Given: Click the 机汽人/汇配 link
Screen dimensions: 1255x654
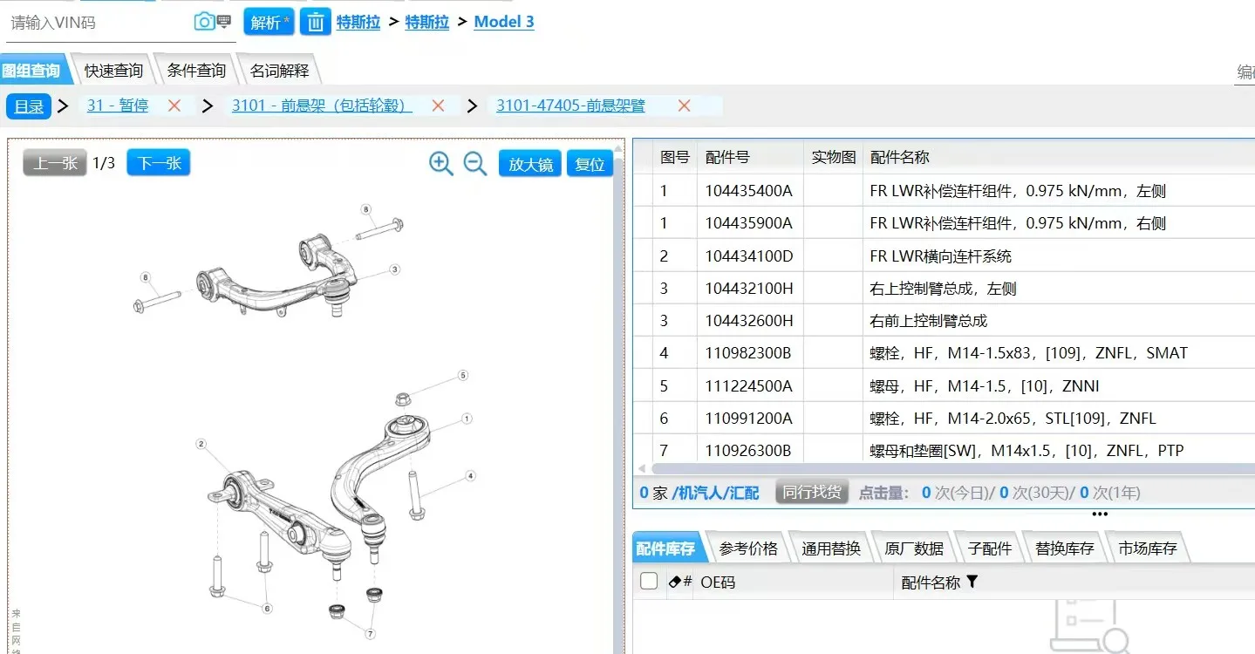Looking at the screenshot, I should (715, 493).
